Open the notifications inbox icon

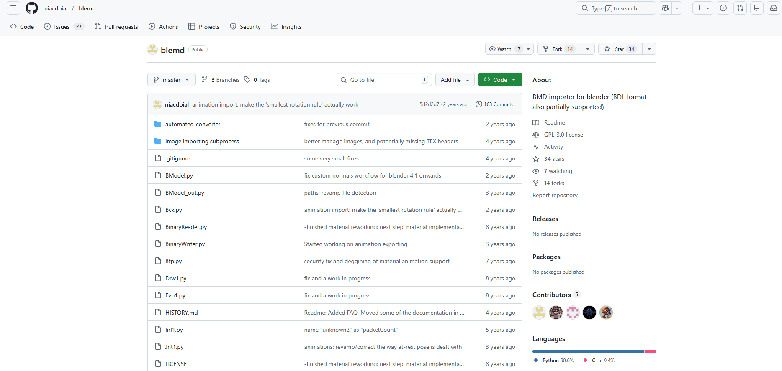click(x=774, y=8)
